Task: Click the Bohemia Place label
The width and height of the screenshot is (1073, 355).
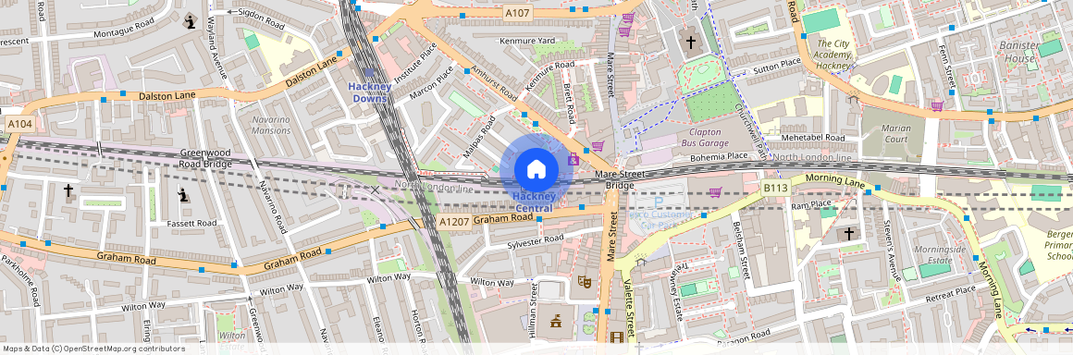Action: click(718, 156)
